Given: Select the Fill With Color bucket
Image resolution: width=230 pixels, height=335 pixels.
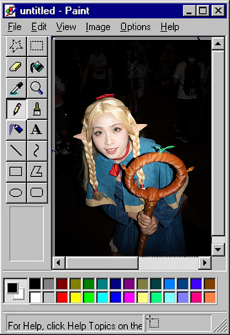Looking at the screenshot, I should pos(37,67).
